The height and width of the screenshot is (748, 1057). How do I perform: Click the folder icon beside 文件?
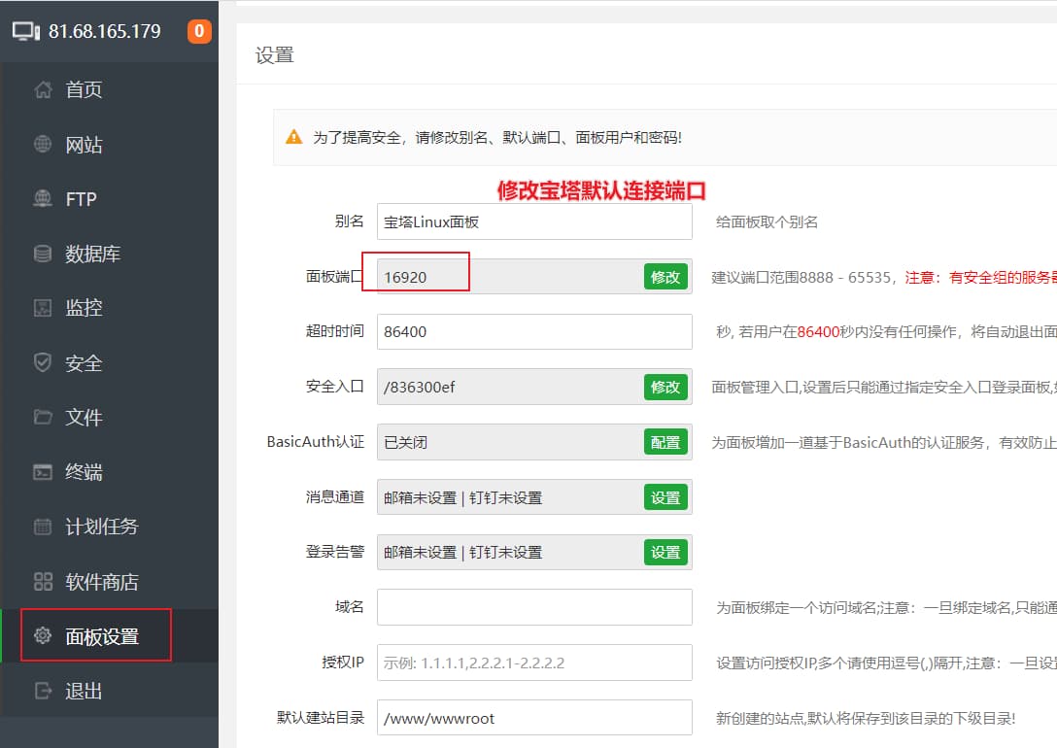(x=43, y=417)
